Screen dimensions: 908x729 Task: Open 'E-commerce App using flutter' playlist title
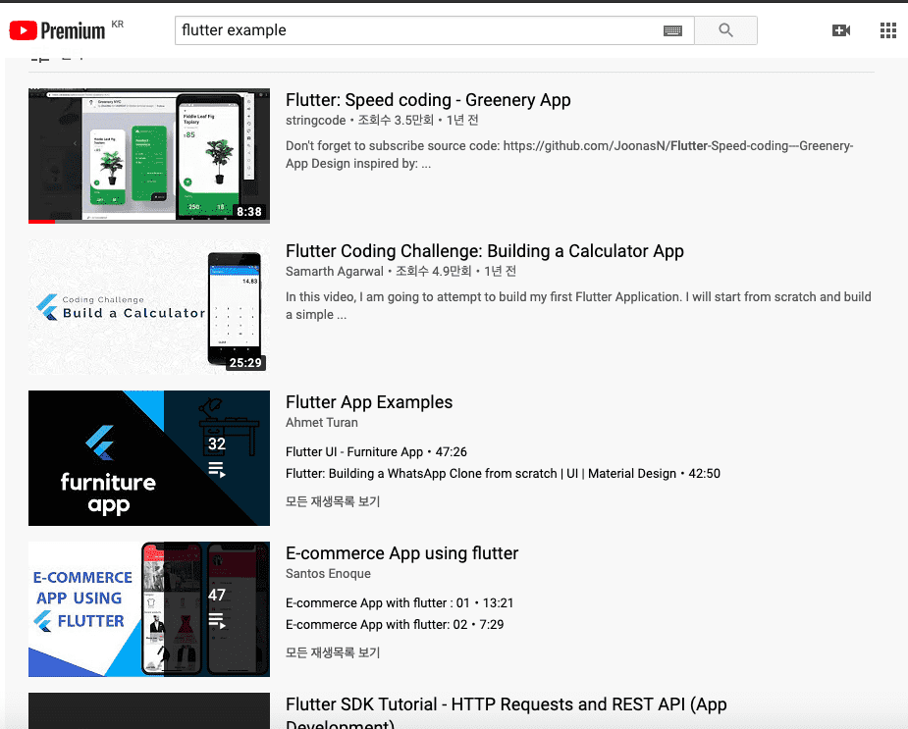(401, 553)
